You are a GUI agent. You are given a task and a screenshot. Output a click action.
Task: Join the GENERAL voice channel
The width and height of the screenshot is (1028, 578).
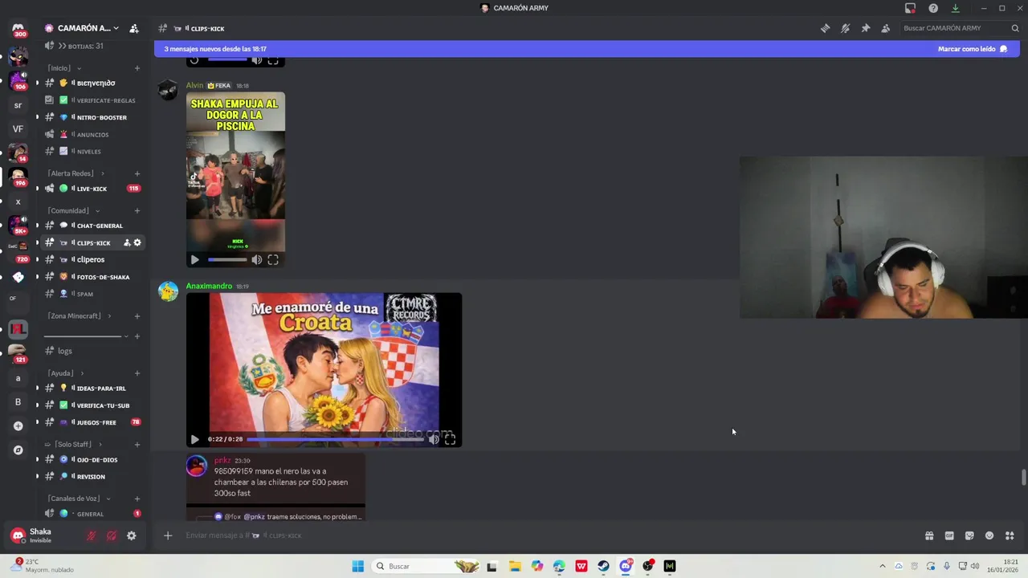point(92,514)
